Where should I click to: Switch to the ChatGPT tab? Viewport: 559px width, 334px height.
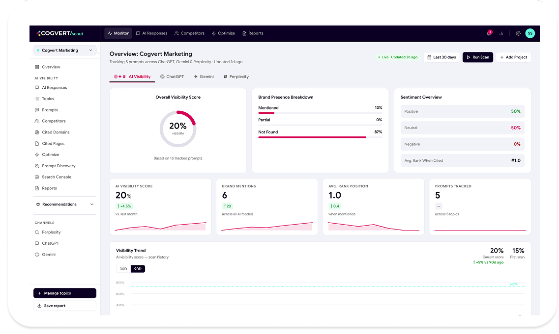[x=172, y=77]
